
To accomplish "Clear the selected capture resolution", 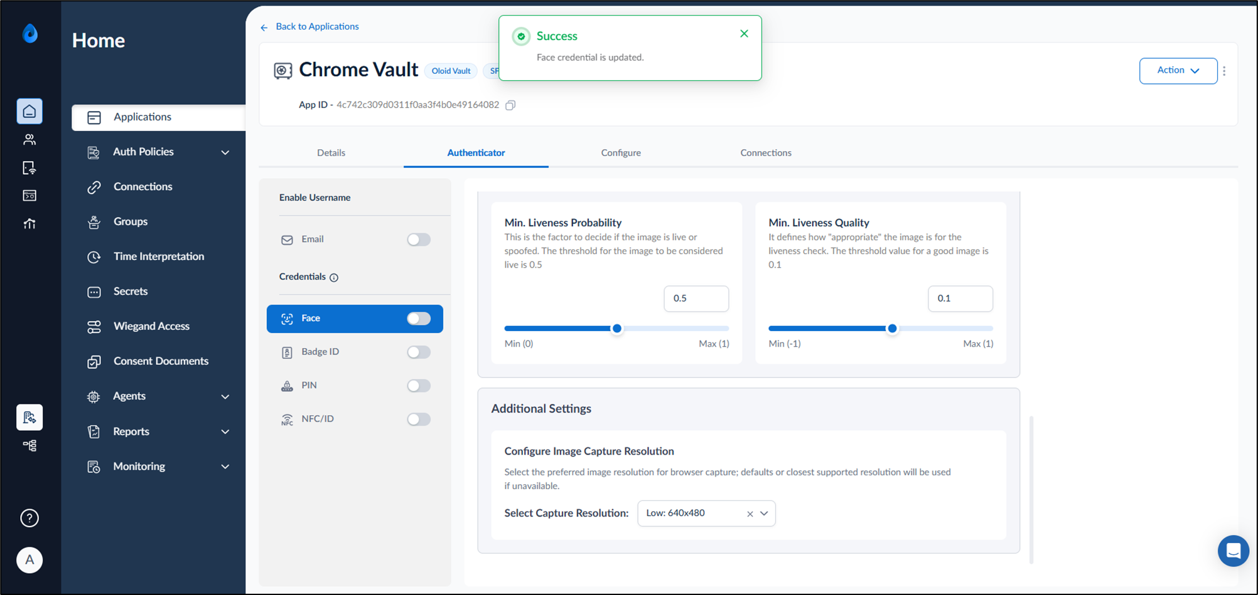I will pyautogui.click(x=750, y=514).
